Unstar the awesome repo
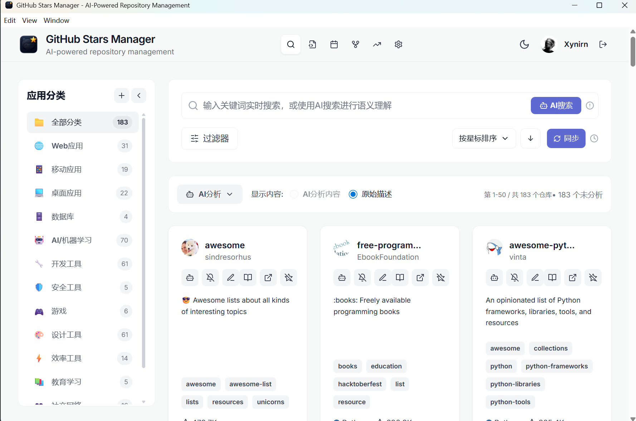This screenshot has width=636, height=421. pos(289,278)
